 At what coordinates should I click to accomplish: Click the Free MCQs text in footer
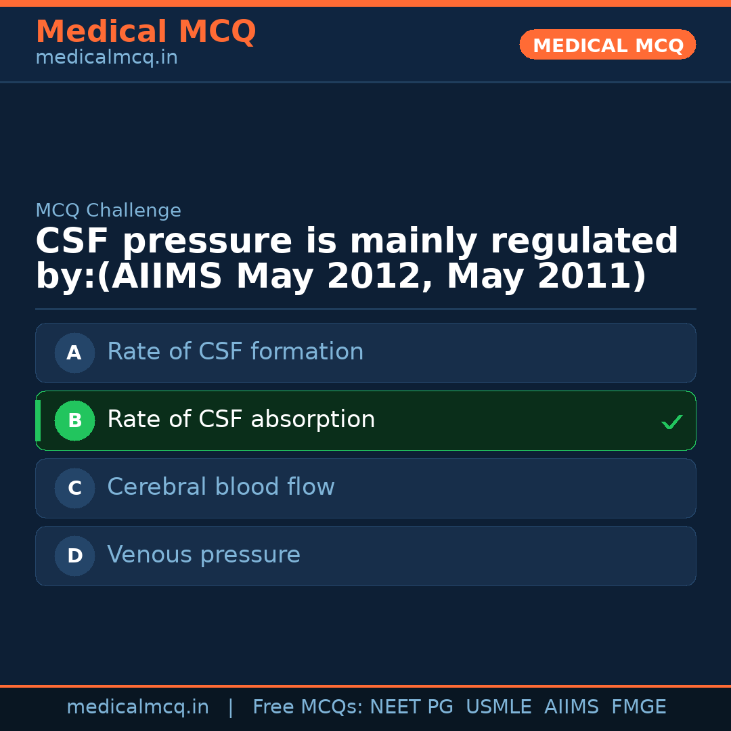pyautogui.click(x=307, y=707)
